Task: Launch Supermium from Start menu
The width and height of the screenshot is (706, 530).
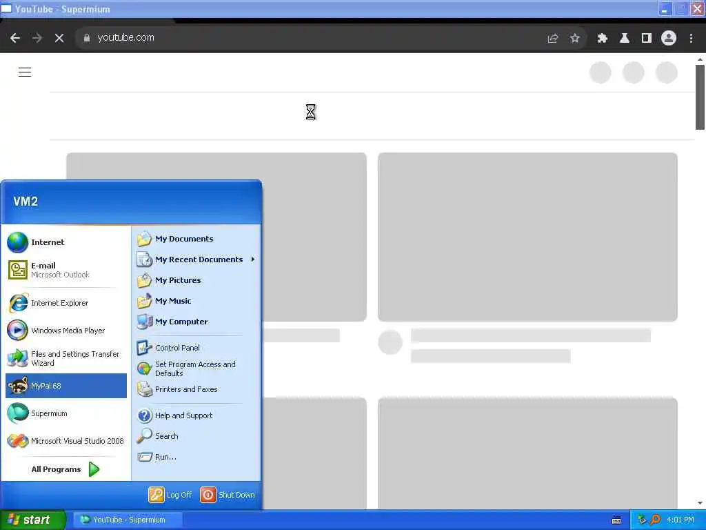Action: (x=65, y=413)
